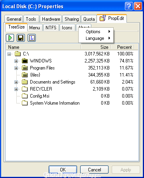The width and height of the screenshot is (144, 178).
Task: Click the Cancel button
Action: point(94,170)
